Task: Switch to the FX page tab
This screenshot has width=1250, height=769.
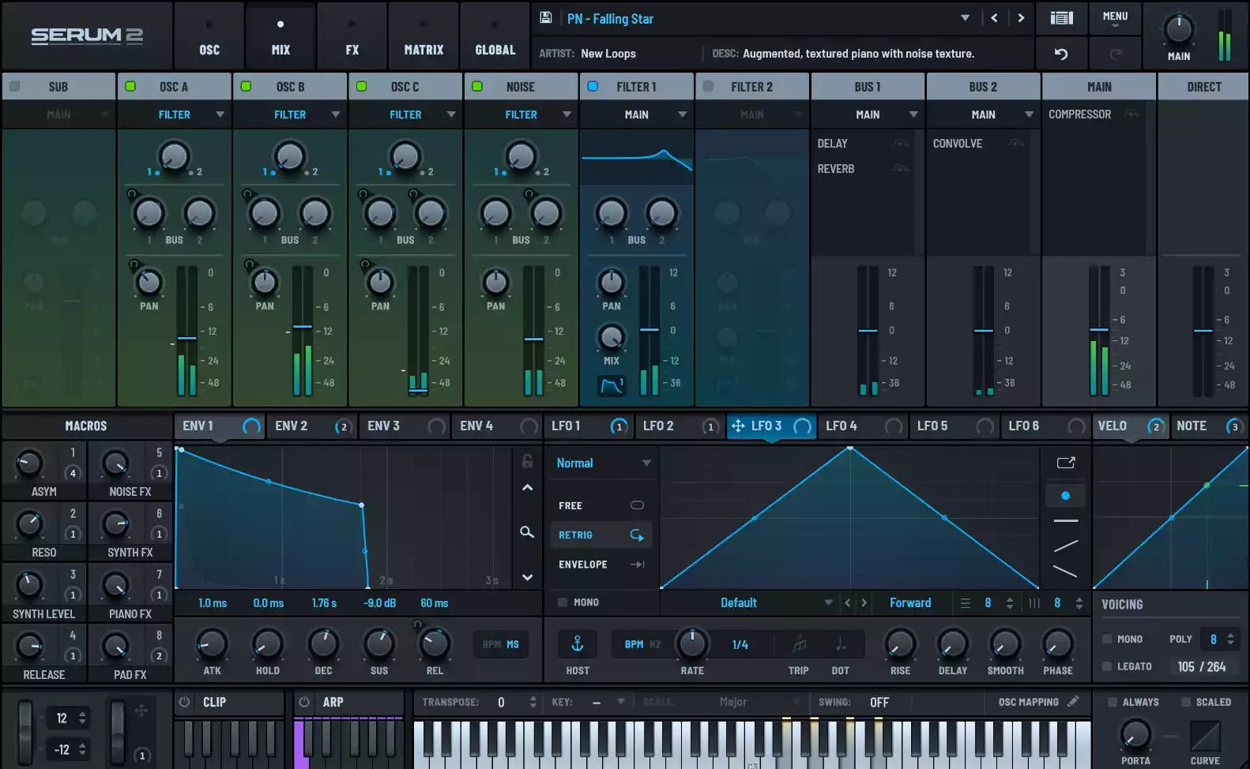Action: pos(352,36)
